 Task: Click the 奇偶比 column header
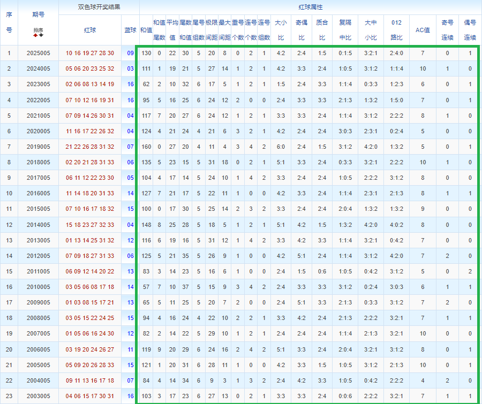[x=301, y=30]
